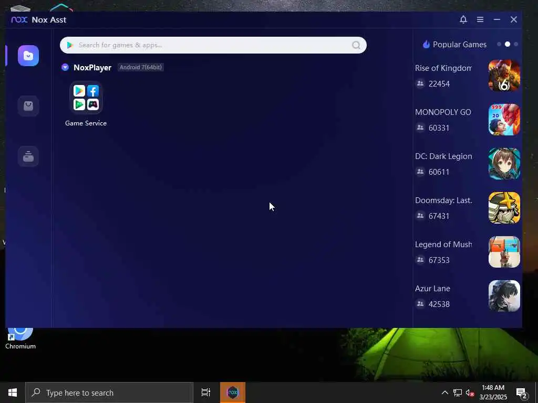This screenshot has height=403, width=538.
Task: Click the MONOPOLY GO title
Action: [x=443, y=112]
